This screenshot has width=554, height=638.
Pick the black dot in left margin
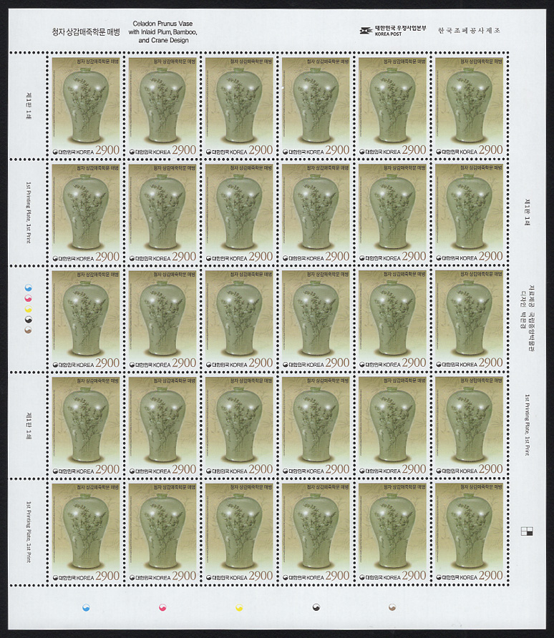(x=29, y=320)
